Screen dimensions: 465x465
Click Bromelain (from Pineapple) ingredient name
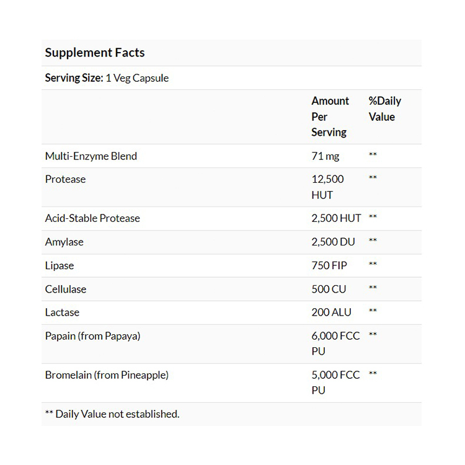107,375
